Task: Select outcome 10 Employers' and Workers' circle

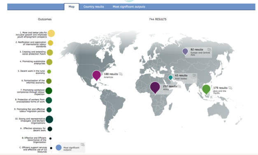Action: [49, 120]
